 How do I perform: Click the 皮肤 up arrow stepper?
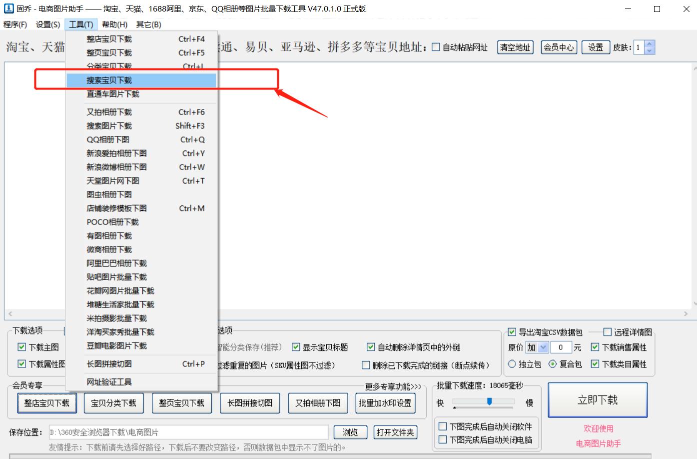(x=648, y=44)
